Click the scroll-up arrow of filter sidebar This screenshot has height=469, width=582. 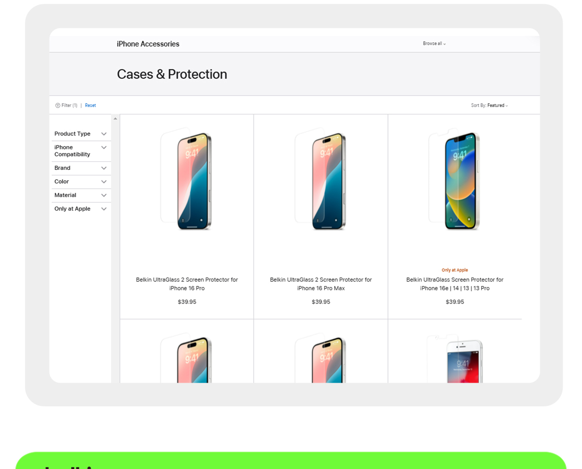coord(115,118)
